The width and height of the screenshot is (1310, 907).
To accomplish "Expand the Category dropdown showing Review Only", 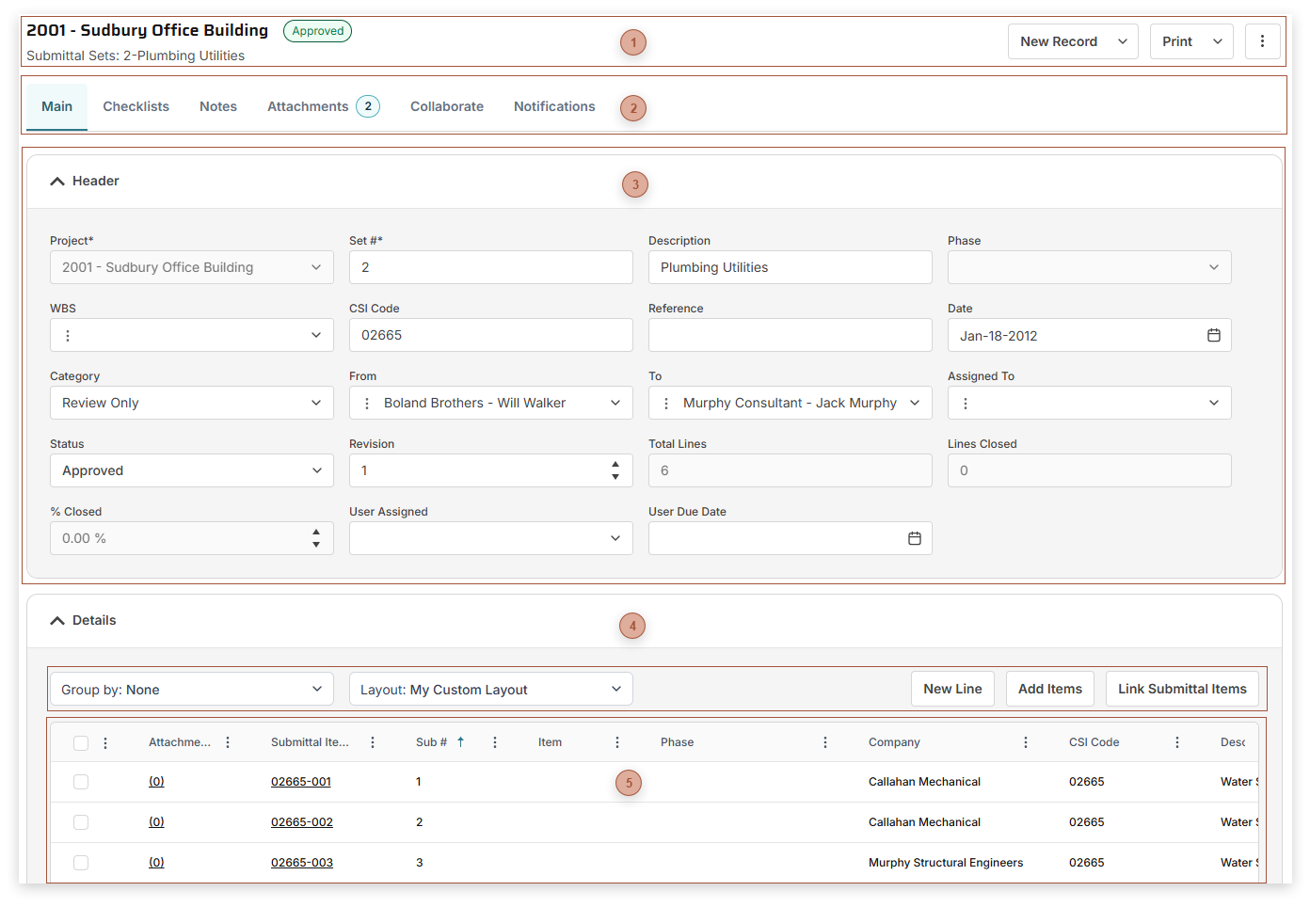I will tap(191, 403).
